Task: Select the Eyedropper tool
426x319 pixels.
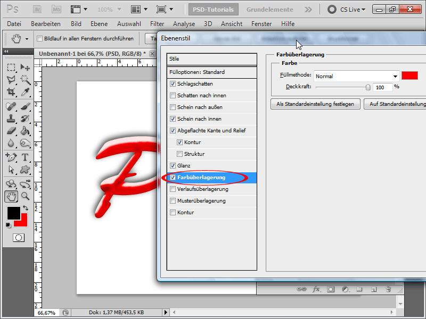Action: pos(25,92)
